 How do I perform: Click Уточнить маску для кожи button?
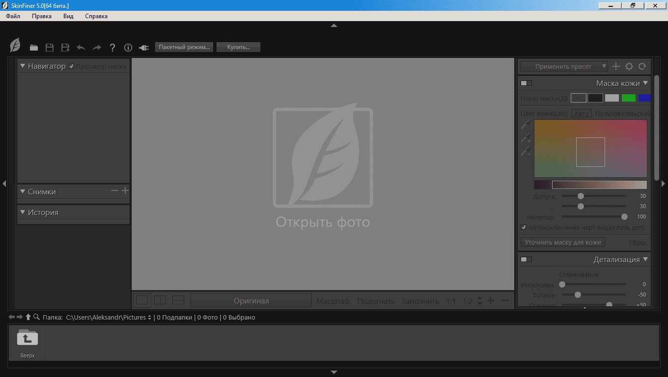point(563,242)
